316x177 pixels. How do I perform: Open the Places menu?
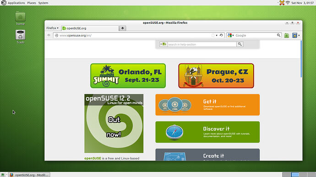32,3
